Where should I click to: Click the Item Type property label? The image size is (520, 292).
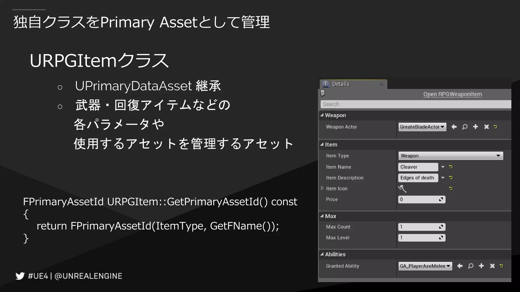coord(337,156)
